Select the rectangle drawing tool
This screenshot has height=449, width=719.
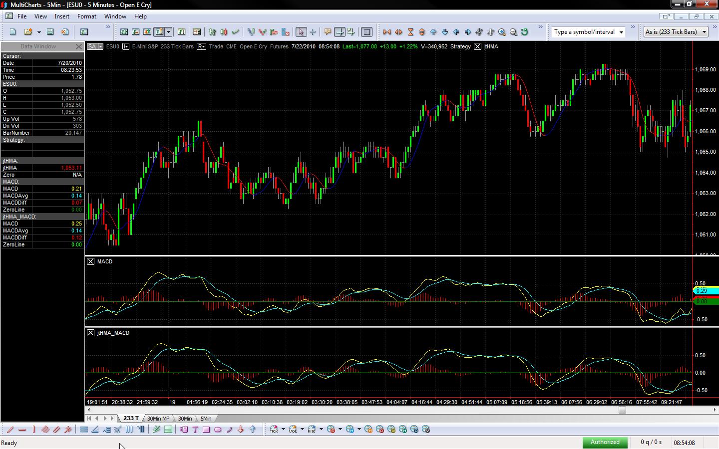tap(206, 430)
